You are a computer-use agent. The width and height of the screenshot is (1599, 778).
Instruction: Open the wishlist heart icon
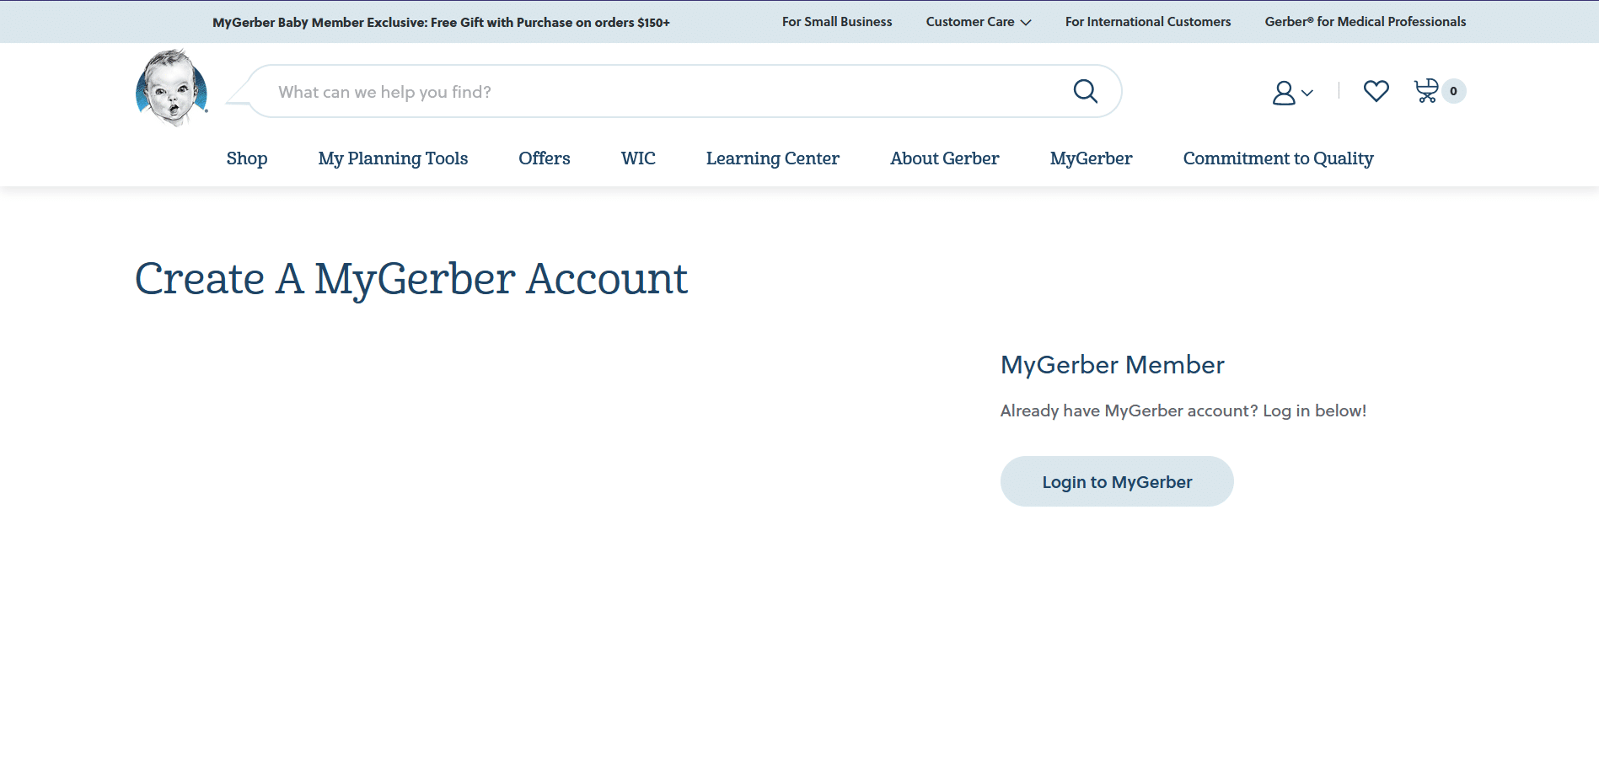(x=1376, y=90)
